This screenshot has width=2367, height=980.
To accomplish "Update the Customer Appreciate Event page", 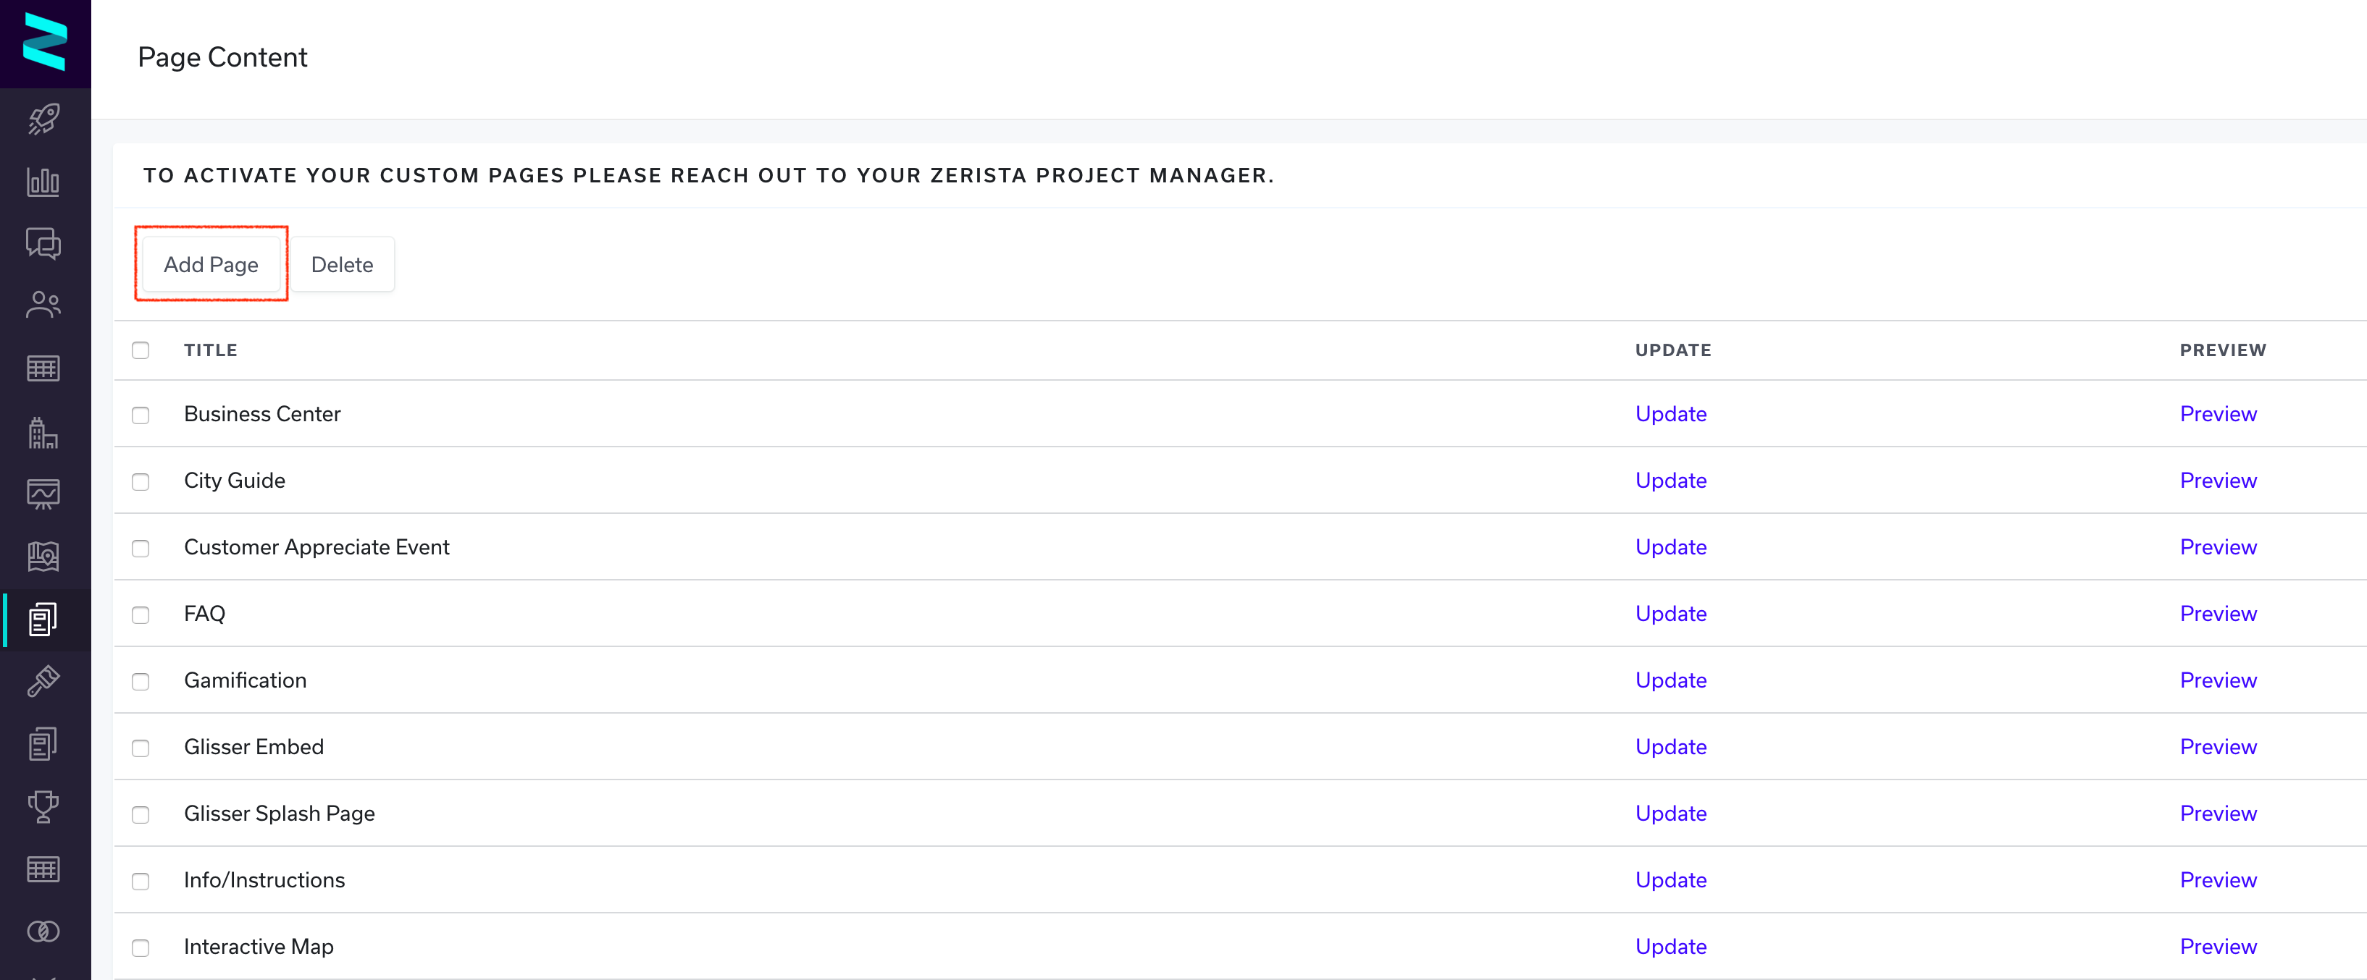I will point(1670,547).
